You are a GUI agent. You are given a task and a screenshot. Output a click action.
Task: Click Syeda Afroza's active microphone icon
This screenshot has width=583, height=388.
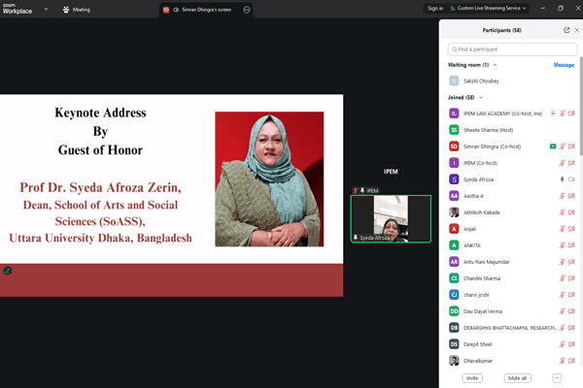[563, 179]
